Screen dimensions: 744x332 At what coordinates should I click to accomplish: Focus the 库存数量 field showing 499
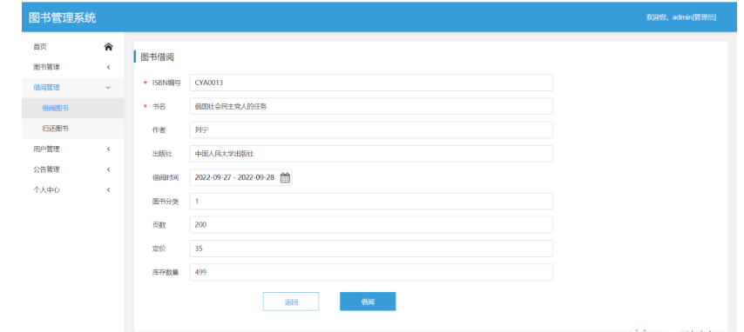point(371,272)
